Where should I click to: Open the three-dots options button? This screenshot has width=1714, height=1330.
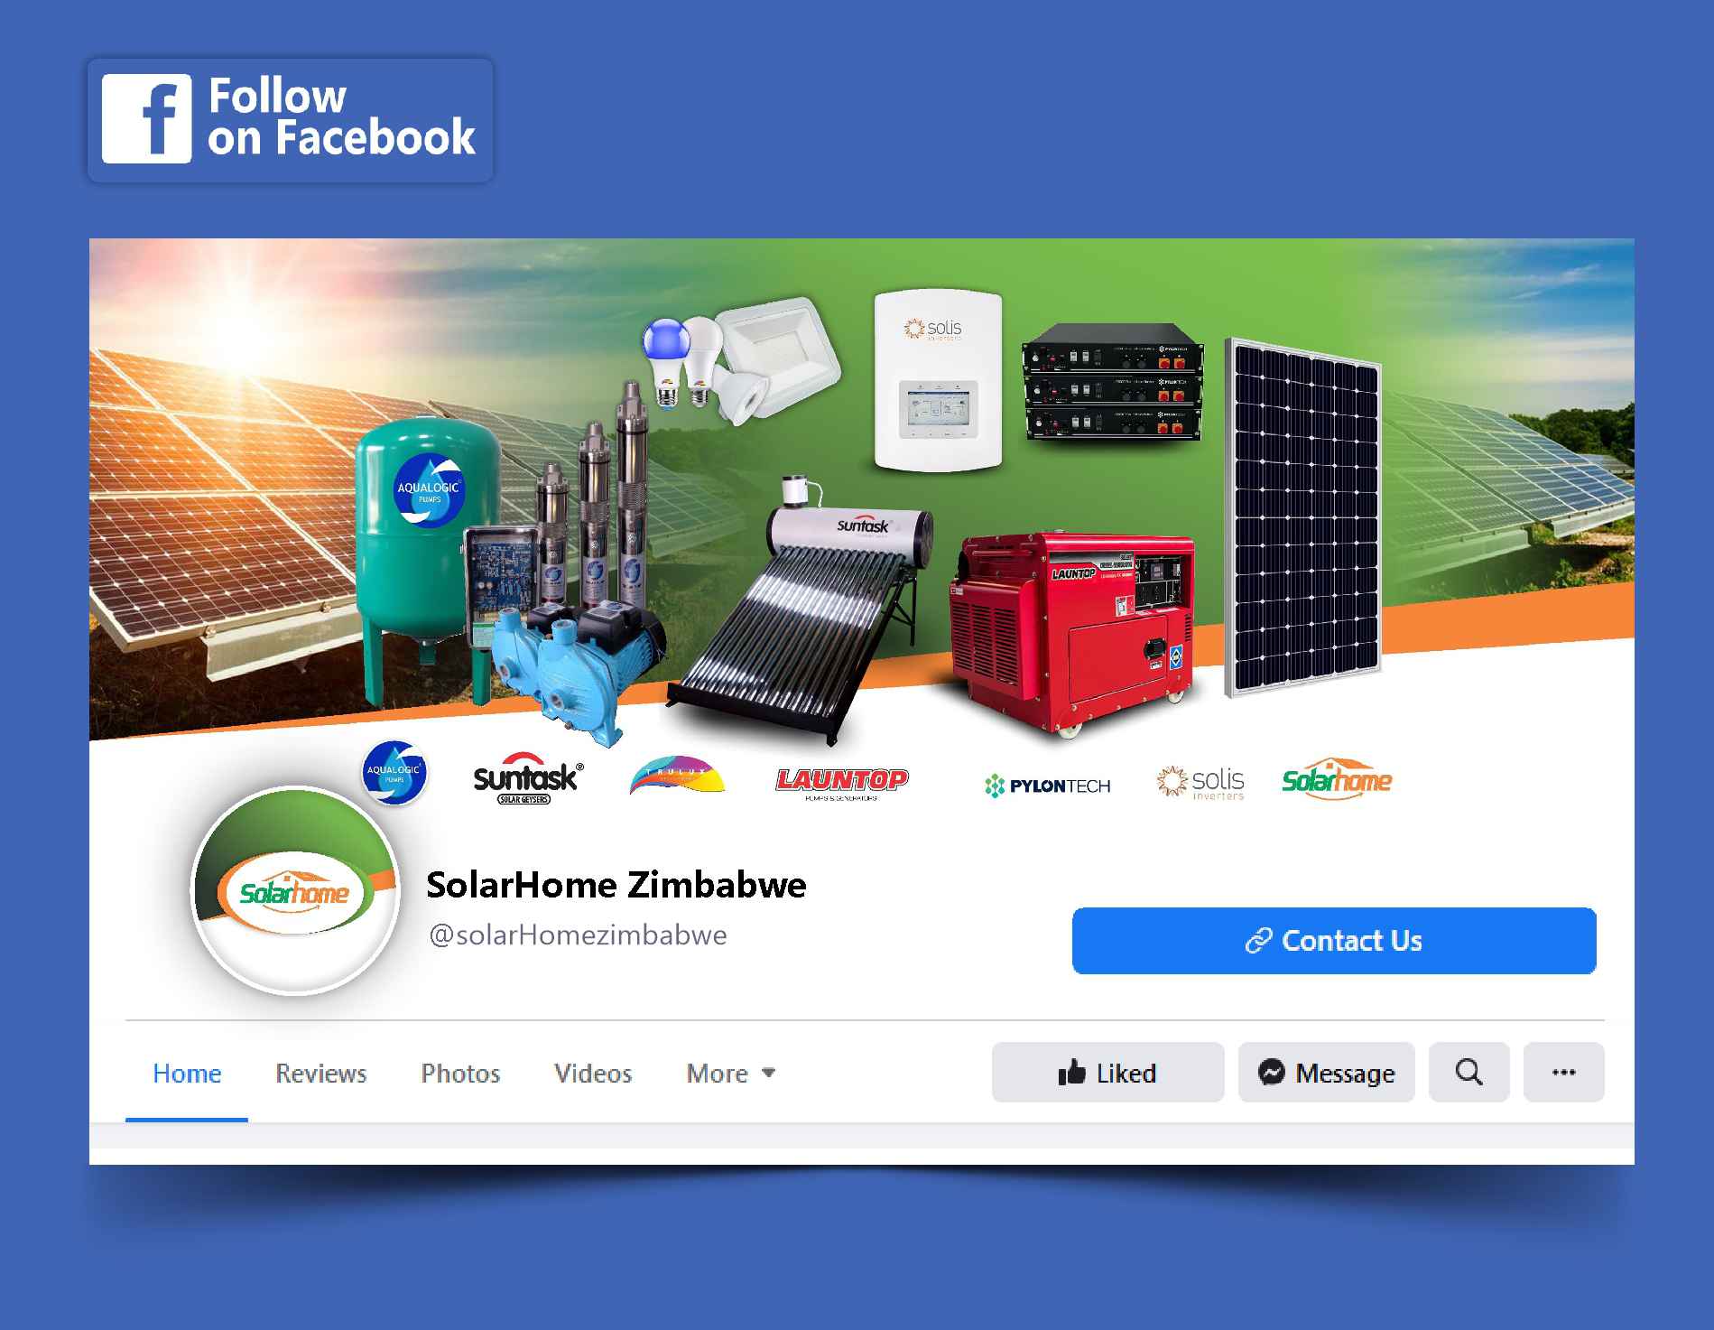[1563, 1073]
